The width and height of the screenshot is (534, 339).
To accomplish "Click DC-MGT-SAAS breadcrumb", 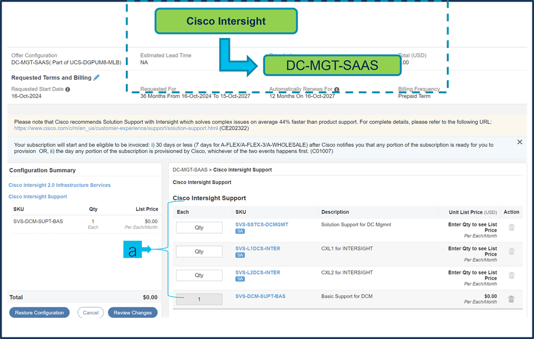I will coord(190,170).
